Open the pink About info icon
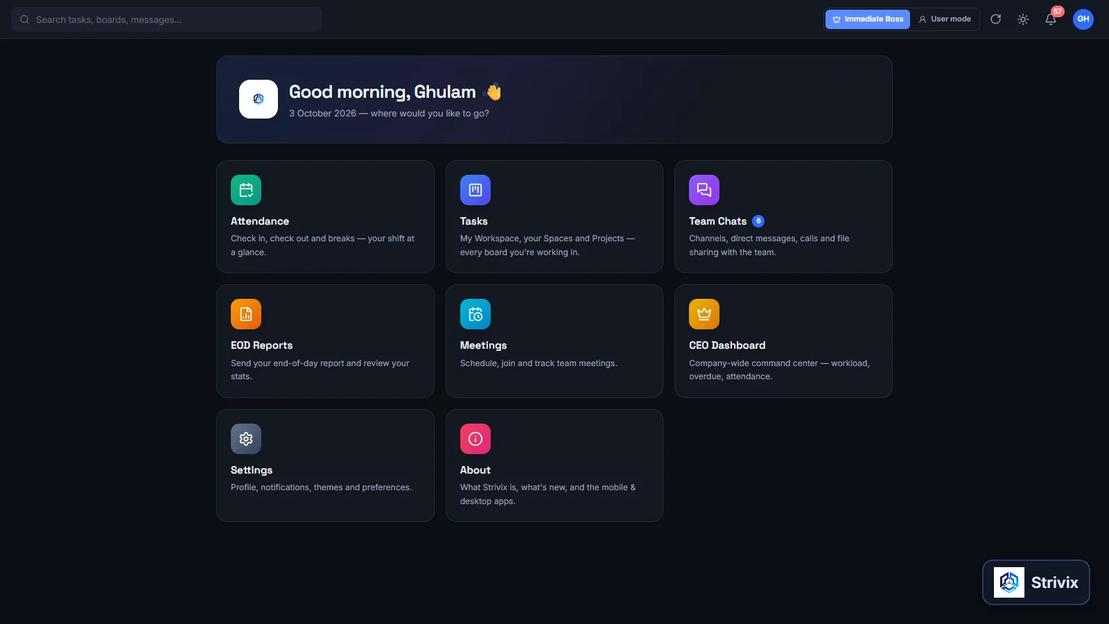This screenshot has height=624, width=1109. 475,439
